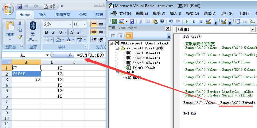Toggle middle align button in Excel ribbon
The width and height of the screenshot is (257, 128).
tap(101, 24)
